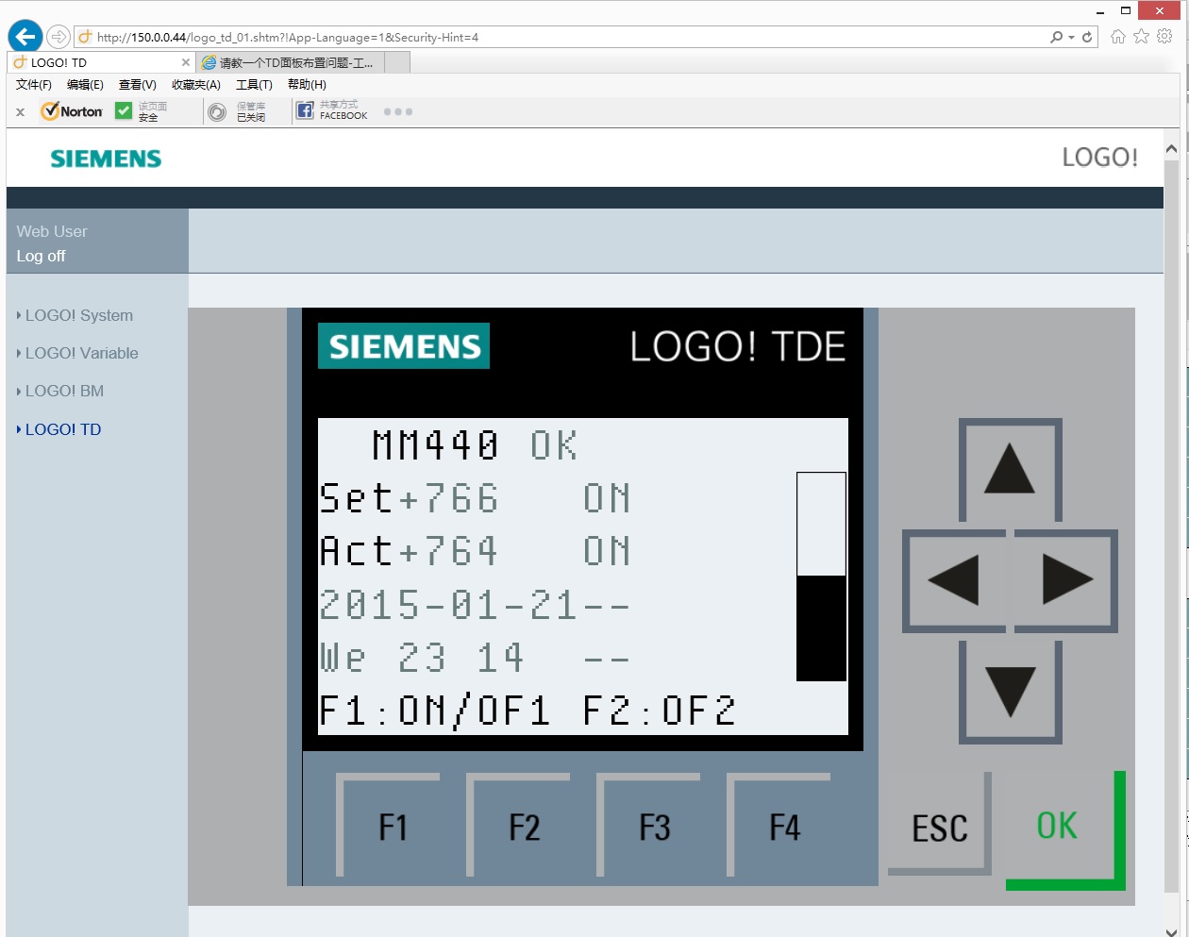Viewport: 1189px width, 937px height.
Task: Open the 工具(T) menu
Action: [x=254, y=84]
